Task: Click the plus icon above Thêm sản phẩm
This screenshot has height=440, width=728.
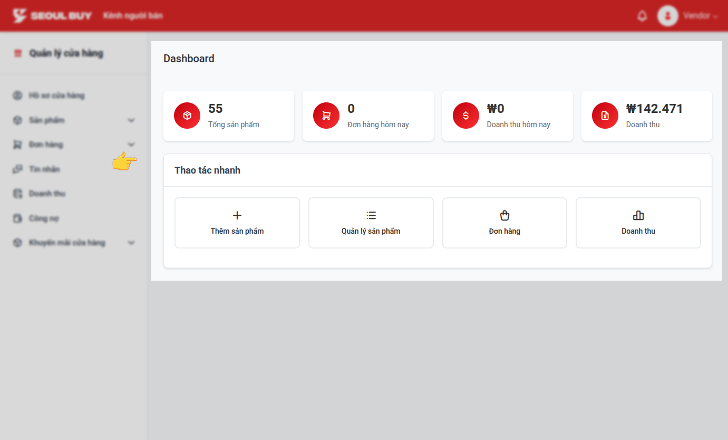Action: click(237, 215)
